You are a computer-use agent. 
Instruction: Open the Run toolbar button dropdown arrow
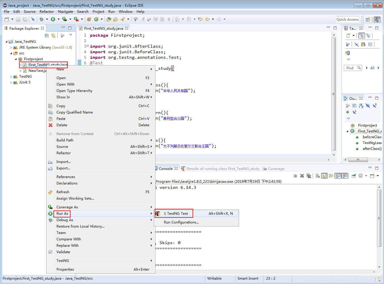[59, 19]
